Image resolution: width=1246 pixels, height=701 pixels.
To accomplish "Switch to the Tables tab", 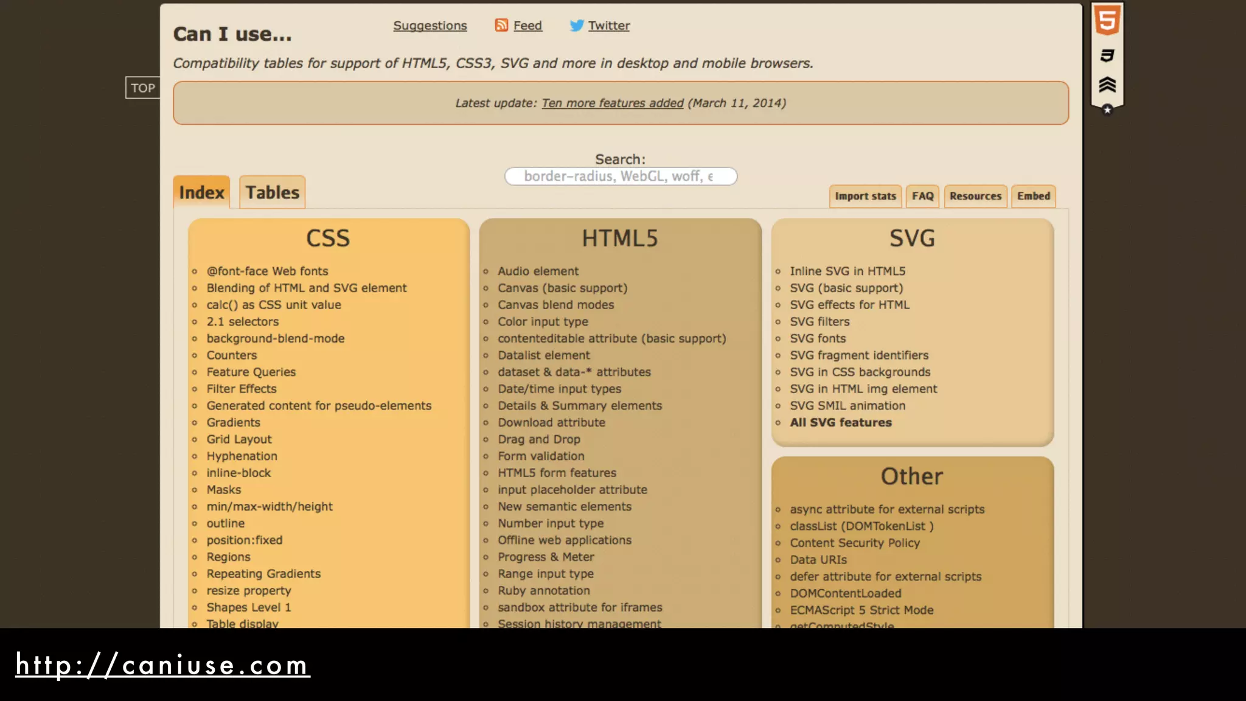I will coord(273,192).
